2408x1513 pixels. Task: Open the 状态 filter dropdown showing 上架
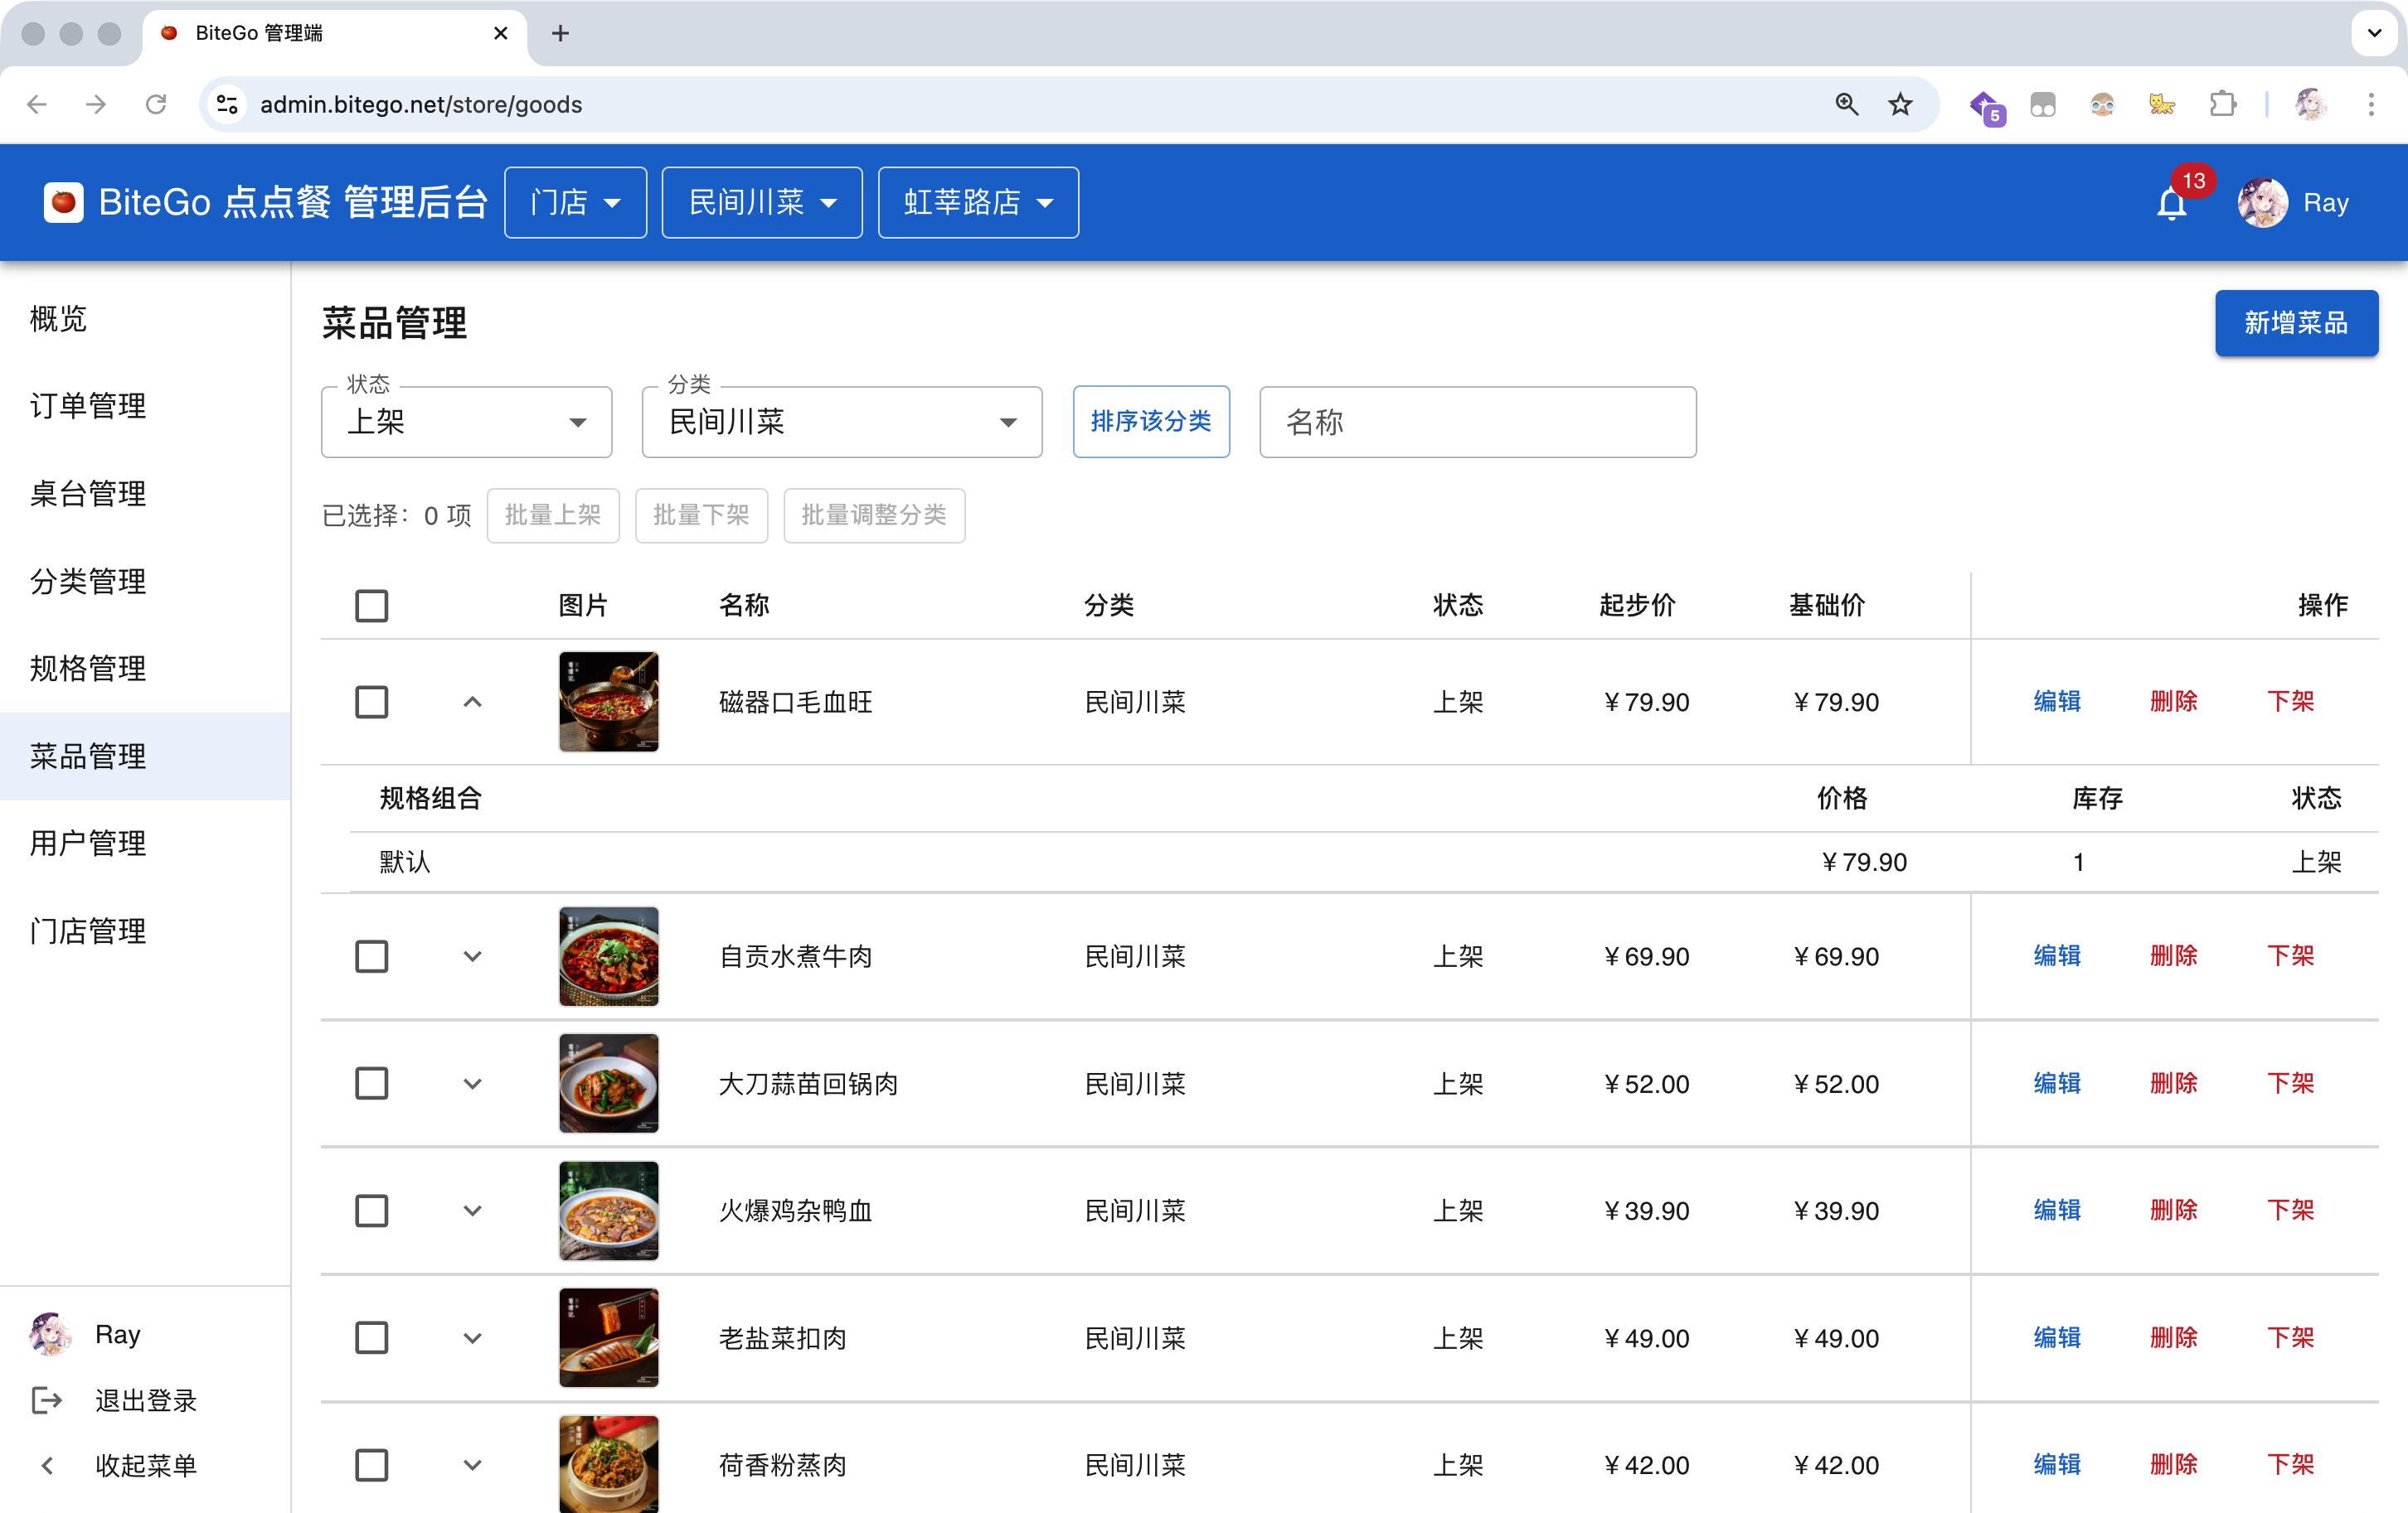click(466, 422)
